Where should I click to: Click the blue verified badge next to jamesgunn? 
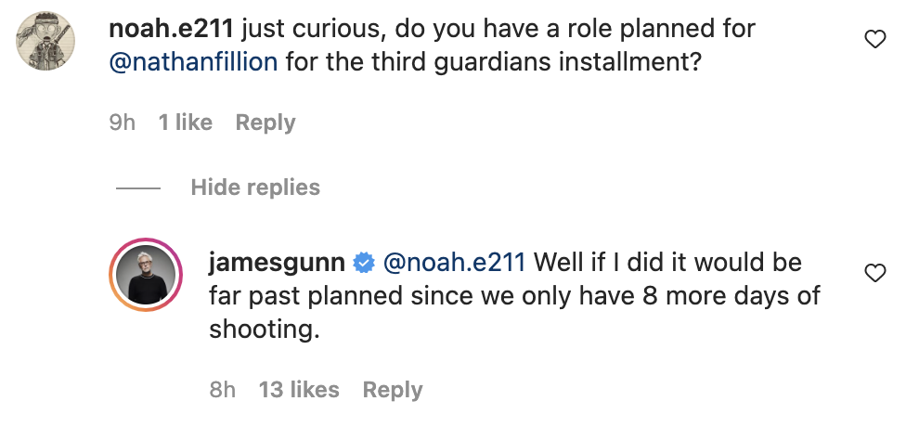click(365, 264)
